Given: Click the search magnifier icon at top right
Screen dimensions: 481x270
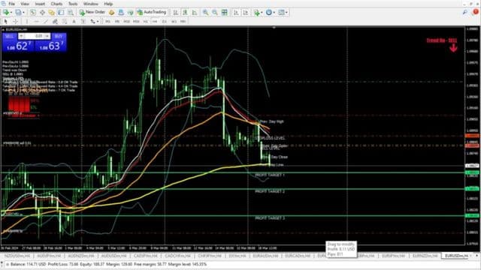Looking at the screenshot, I should [465, 12].
